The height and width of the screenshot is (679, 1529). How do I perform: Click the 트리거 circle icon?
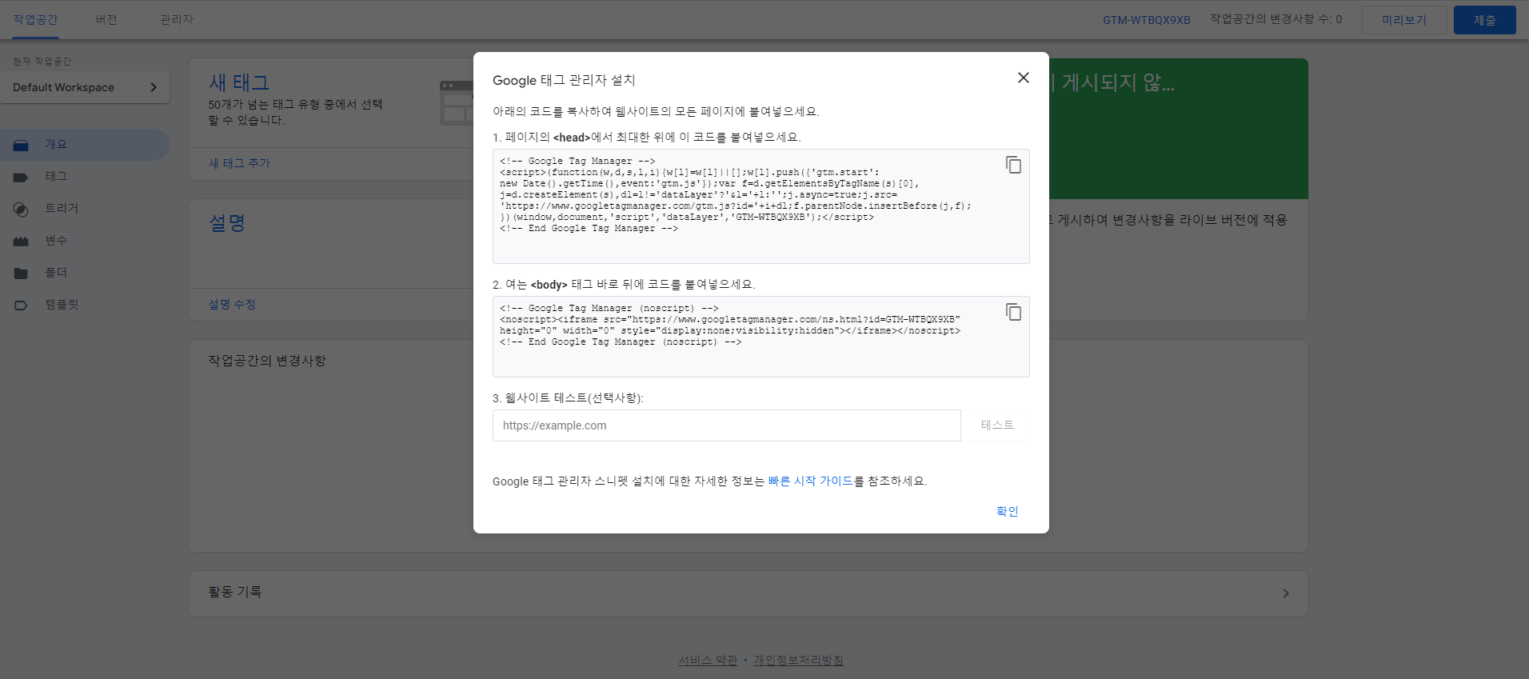21,210
